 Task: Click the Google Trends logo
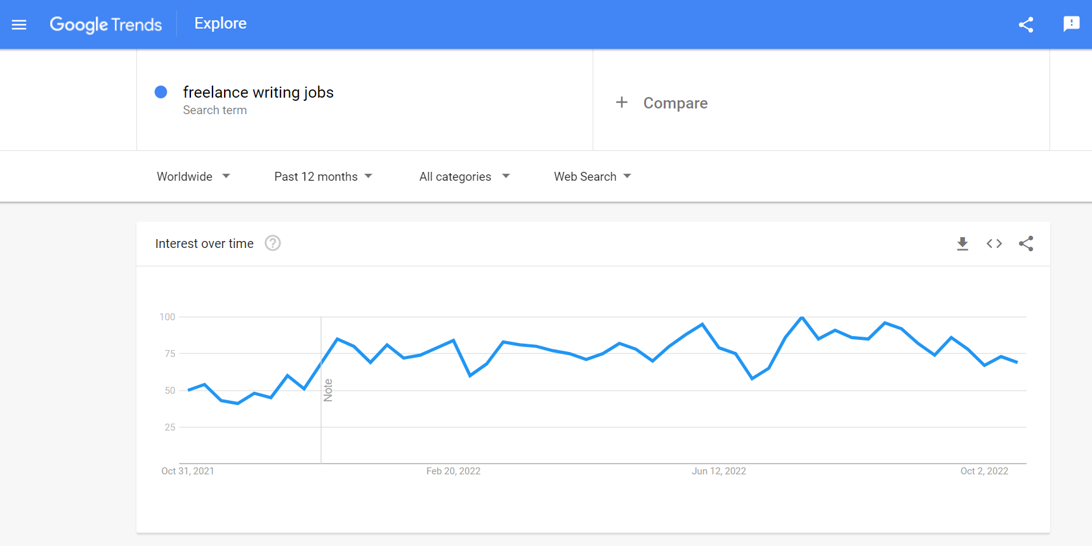(106, 25)
